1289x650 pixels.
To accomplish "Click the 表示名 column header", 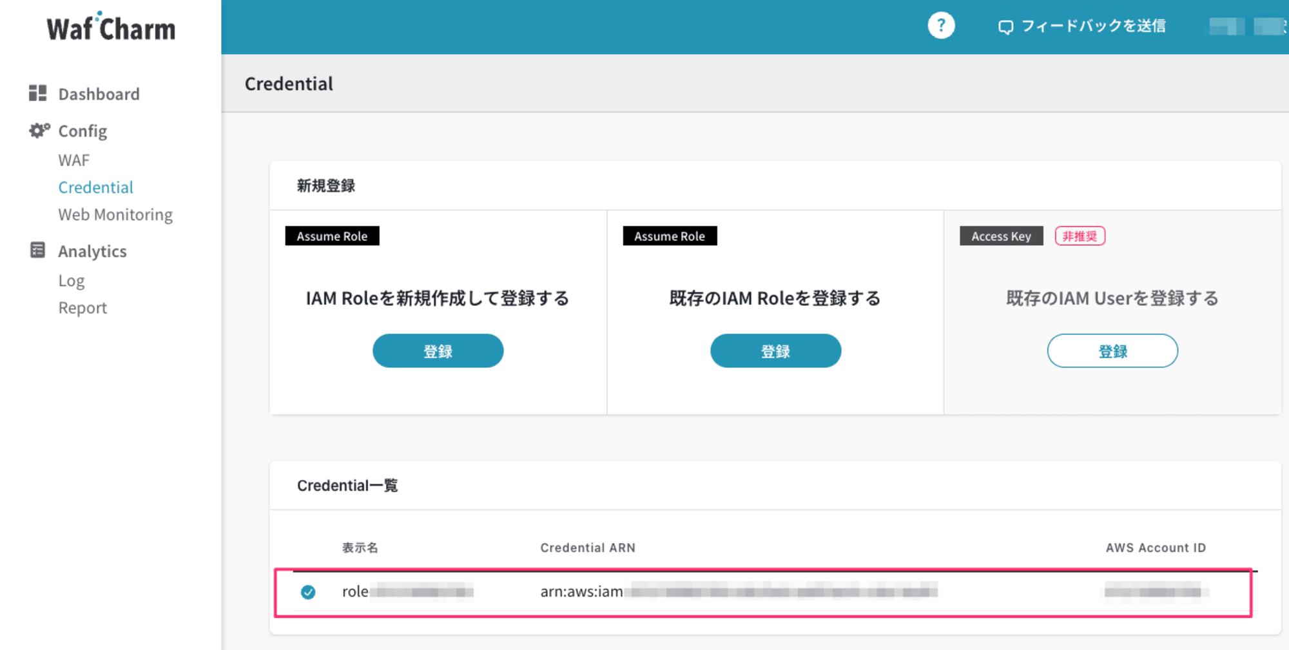I will coord(360,548).
